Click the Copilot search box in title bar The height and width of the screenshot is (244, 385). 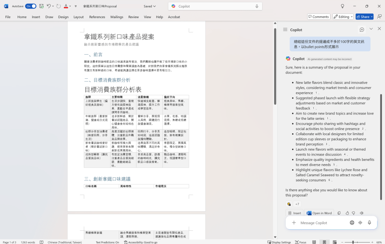[x=215, y=6]
